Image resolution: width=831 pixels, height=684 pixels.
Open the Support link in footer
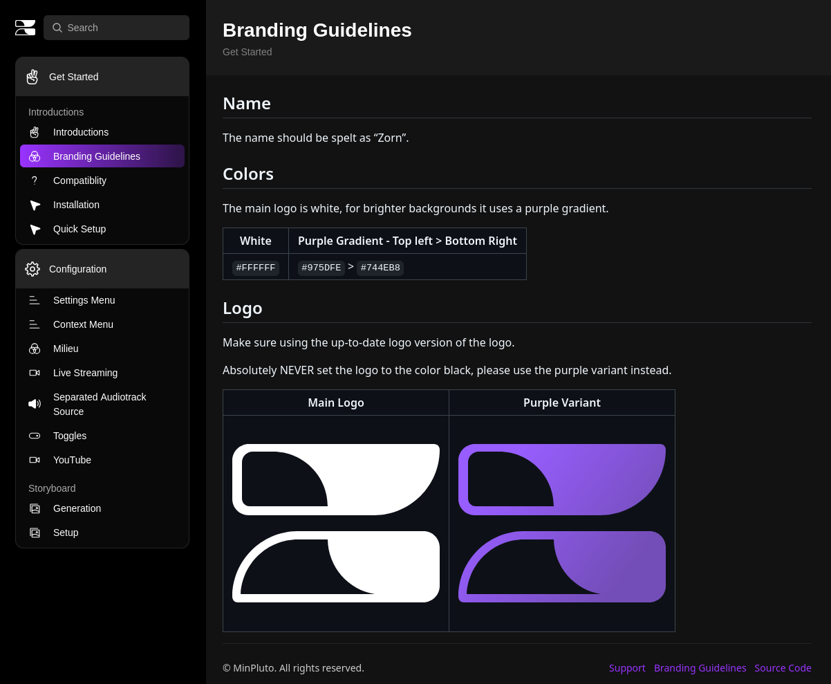click(627, 668)
